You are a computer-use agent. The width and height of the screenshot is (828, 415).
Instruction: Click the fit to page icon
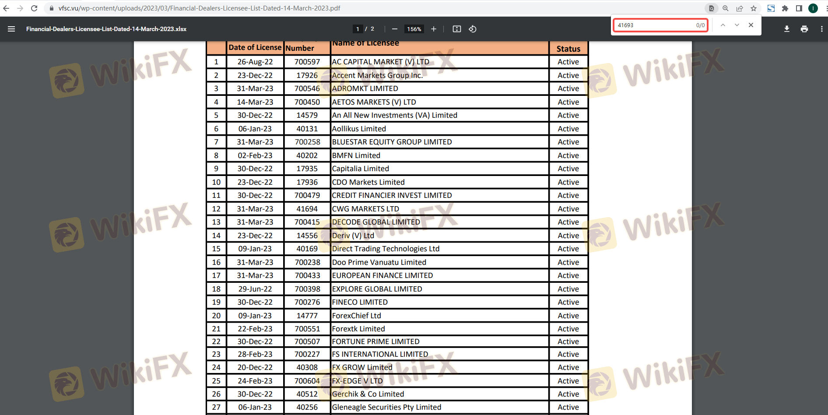(x=456, y=29)
